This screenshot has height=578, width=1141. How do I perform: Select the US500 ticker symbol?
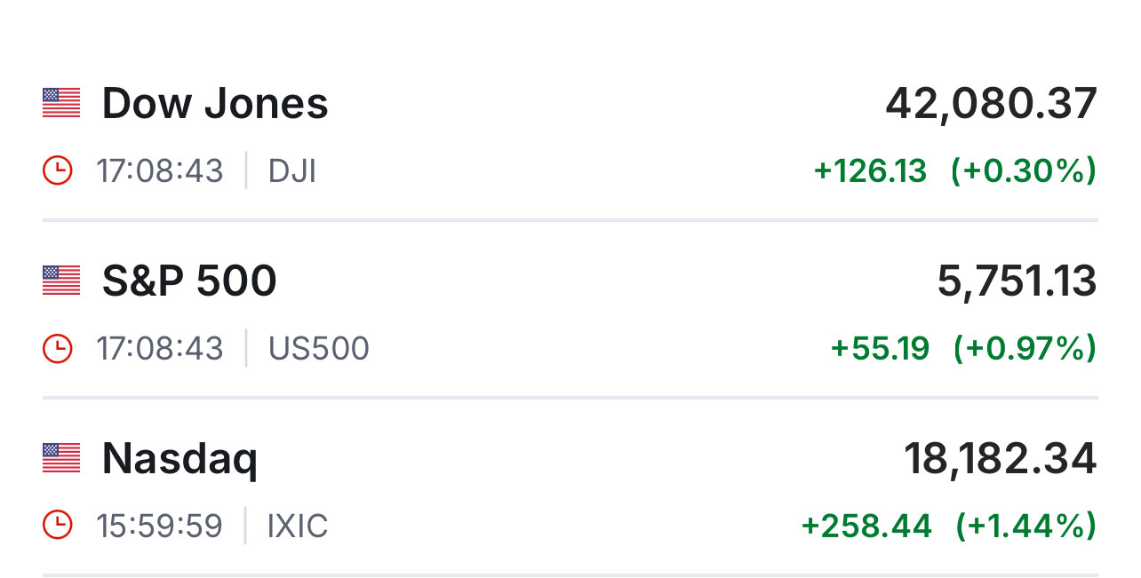(319, 348)
